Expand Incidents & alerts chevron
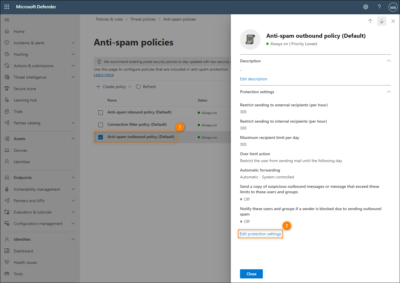Viewport: 400px width, 283px height. click(73, 43)
